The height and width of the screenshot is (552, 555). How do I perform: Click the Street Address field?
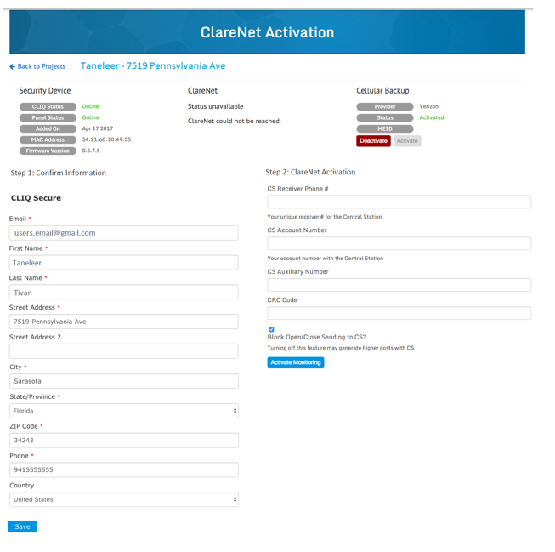point(124,322)
